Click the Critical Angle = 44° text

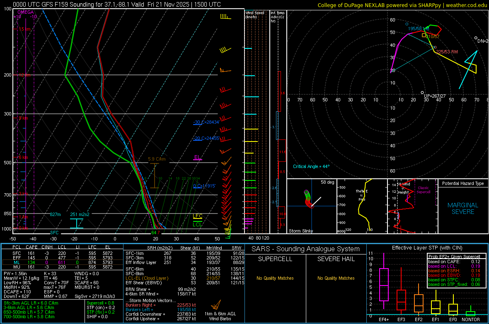(311, 166)
